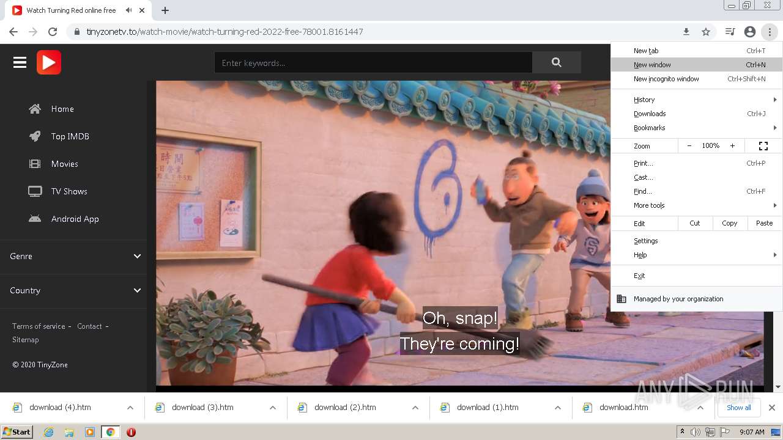Open options for download (3).htm
The height and width of the screenshot is (440, 783).
point(273,408)
